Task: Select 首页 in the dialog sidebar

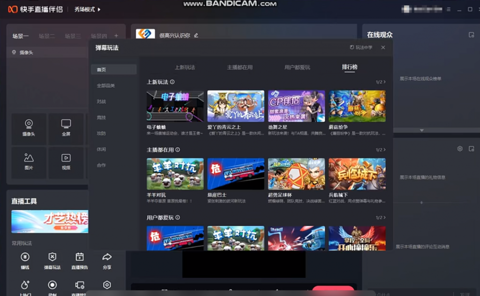Action: tap(113, 69)
